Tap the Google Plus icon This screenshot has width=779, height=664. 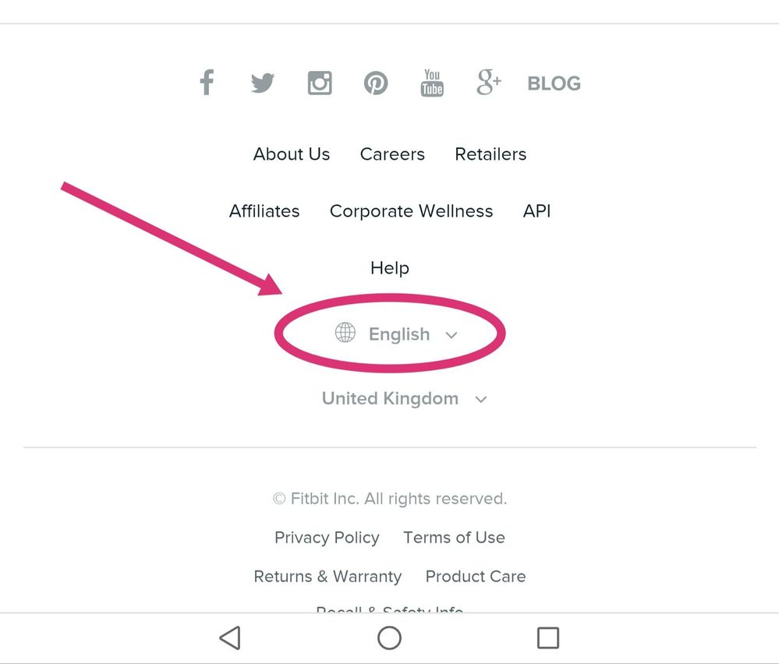pos(489,83)
